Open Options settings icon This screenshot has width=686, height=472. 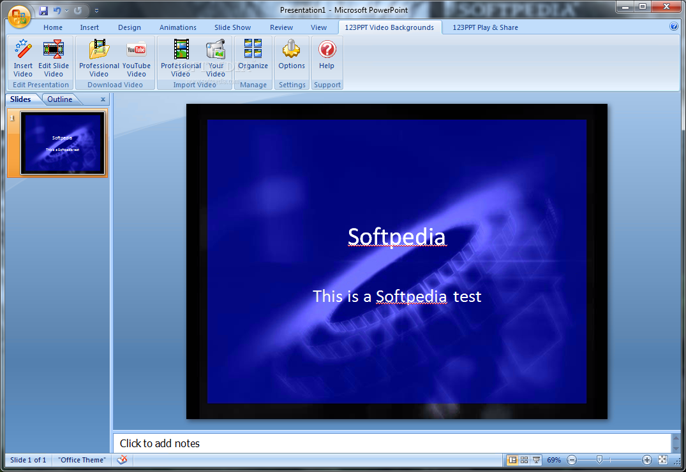tap(292, 54)
